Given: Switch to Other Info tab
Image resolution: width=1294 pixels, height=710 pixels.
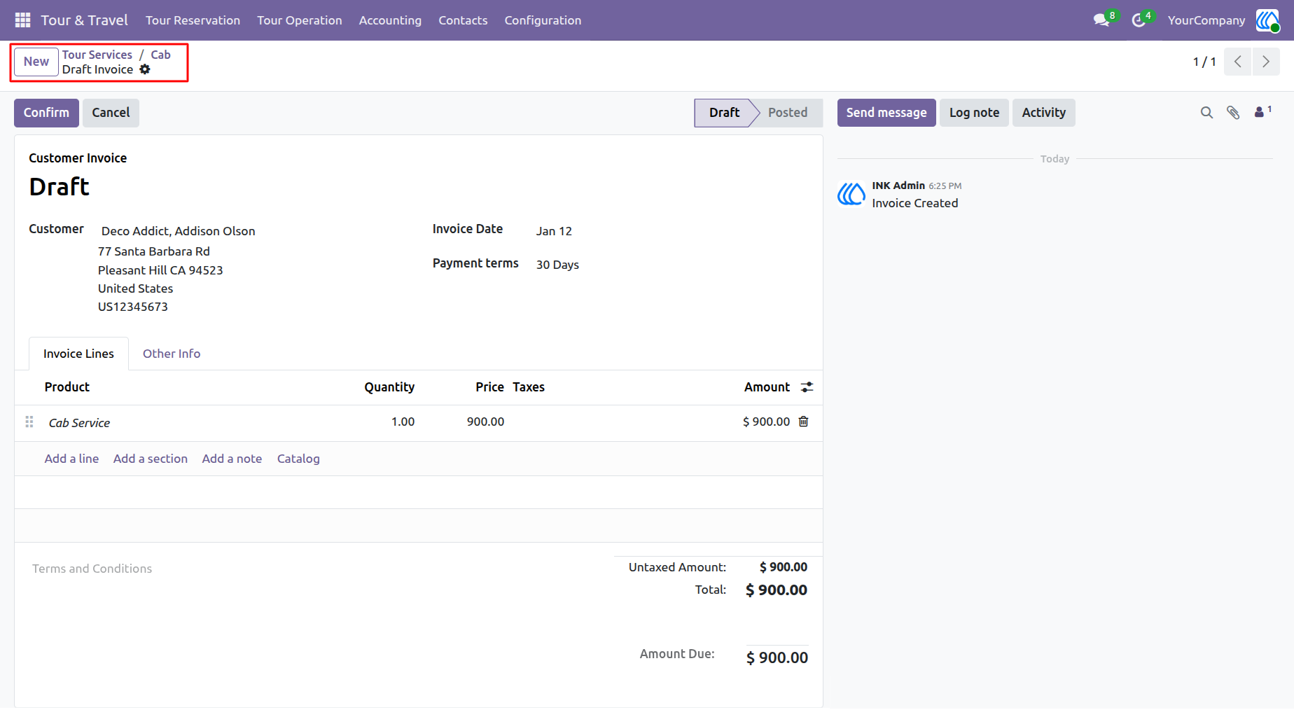Looking at the screenshot, I should [x=172, y=354].
